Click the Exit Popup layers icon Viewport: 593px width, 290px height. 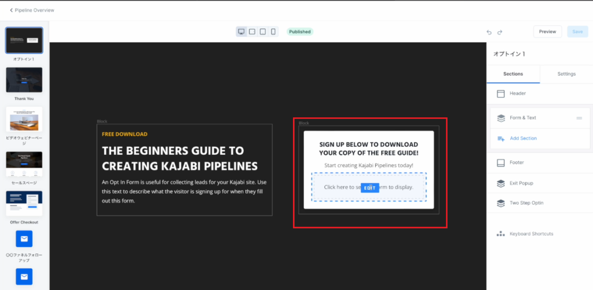[x=501, y=184]
